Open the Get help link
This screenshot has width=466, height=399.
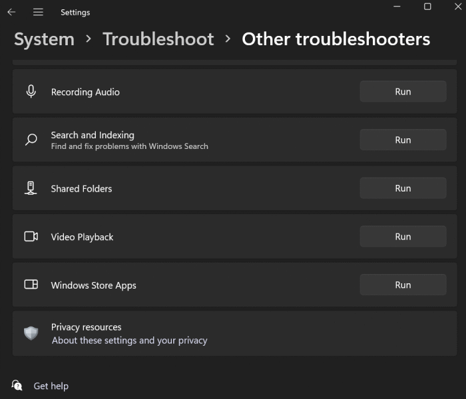(x=51, y=386)
